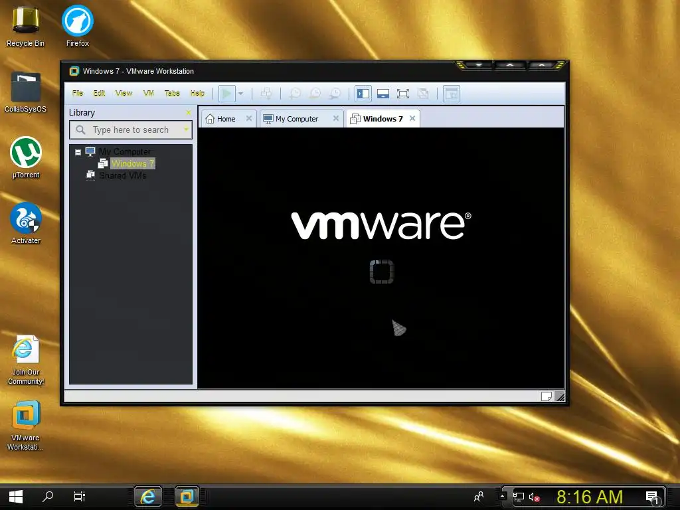Take a snapshot of the virtual machine
Viewport: 680px width, 510px height.
coord(295,93)
